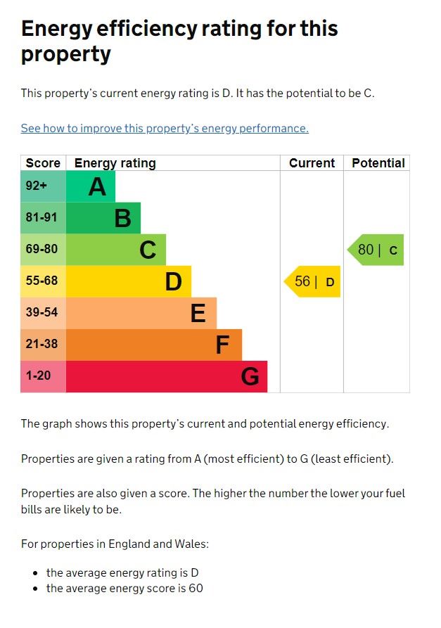Viewport: 441px width, 628px height.
Task: Select the yellow D rating bar
Action: (129, 281)
